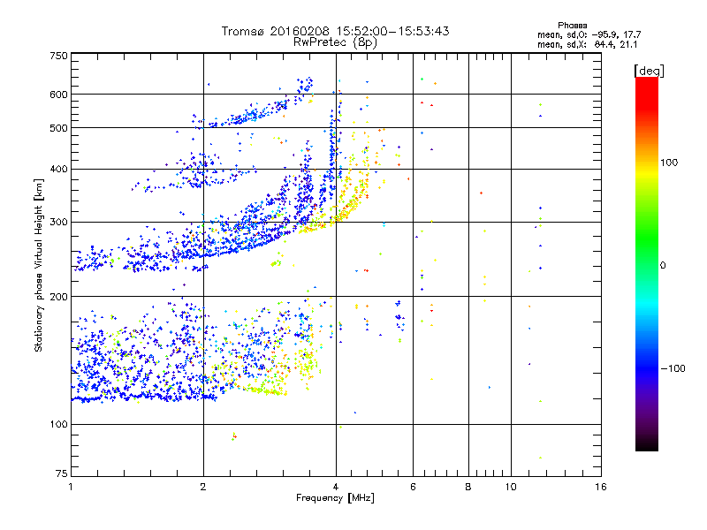Click the colorbar tick label '-100'
707x530 pixels.
click(673, 368)
